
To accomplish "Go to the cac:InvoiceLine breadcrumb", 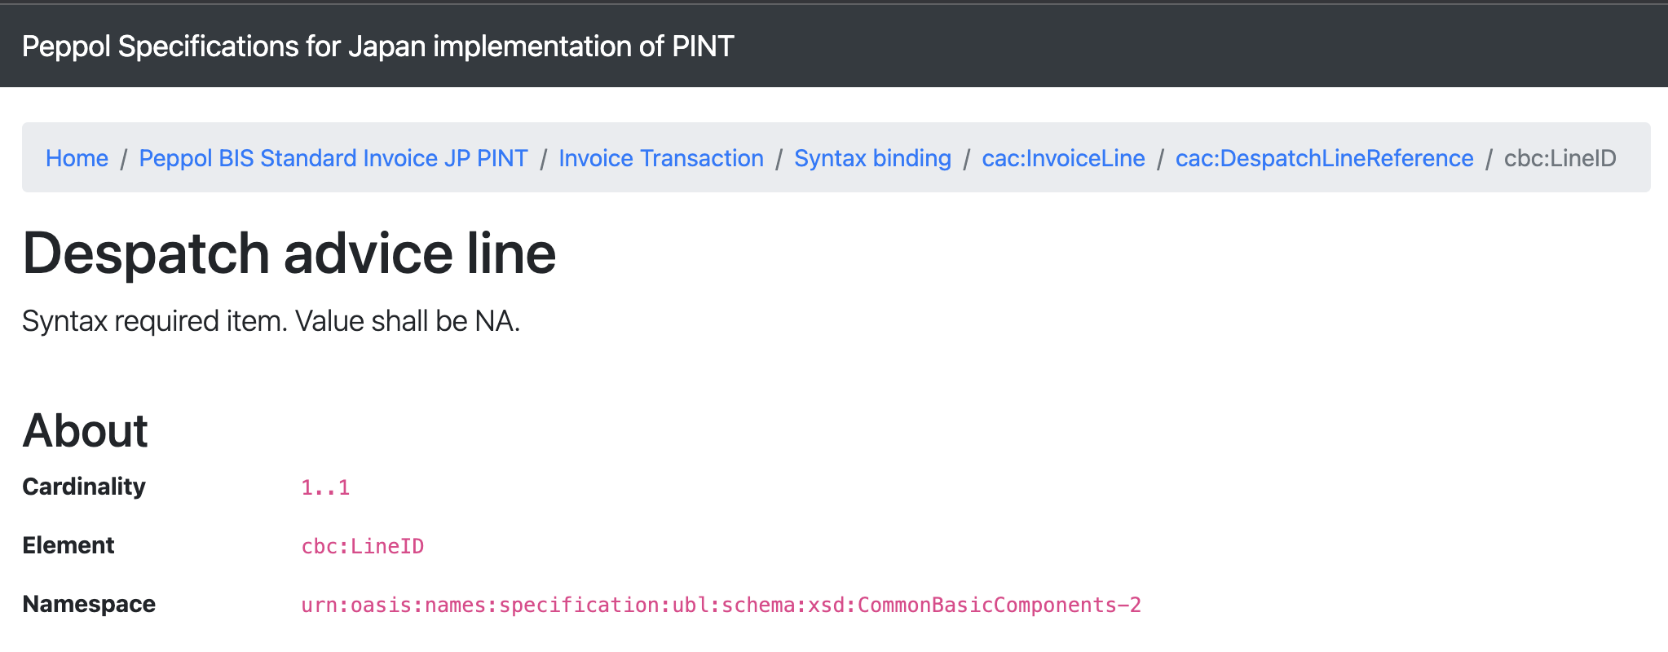I will tap(1063, 158).
